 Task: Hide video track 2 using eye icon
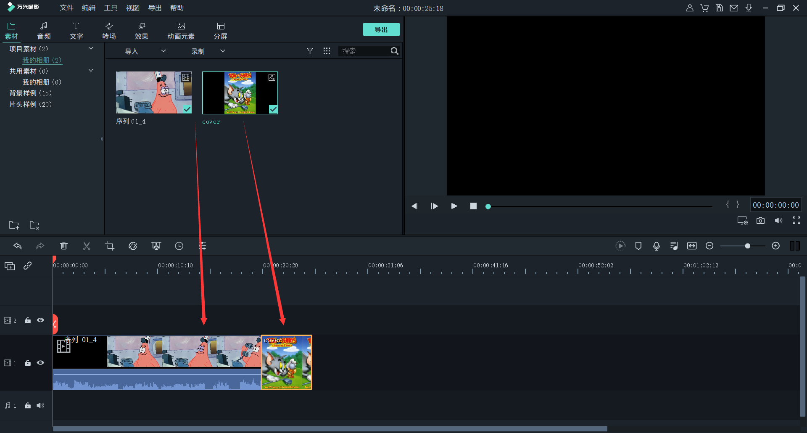pos(40,320)
